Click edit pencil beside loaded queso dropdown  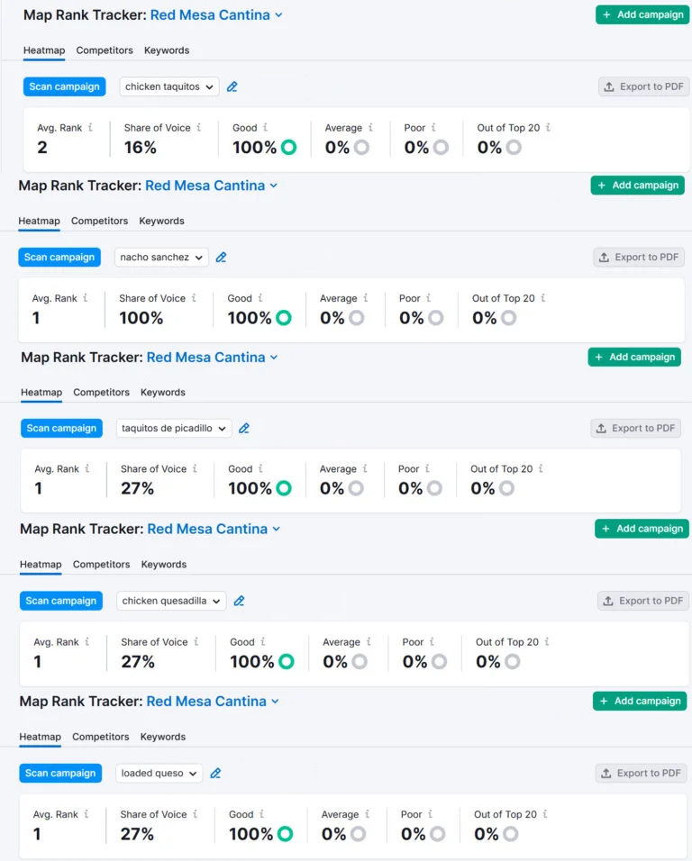pyautogui.click(x=215, y=774)
